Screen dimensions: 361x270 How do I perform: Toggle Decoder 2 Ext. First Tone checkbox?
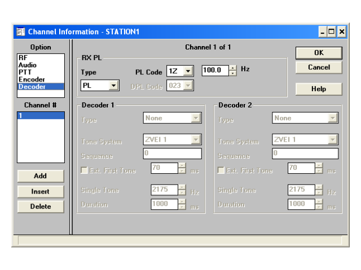221,170
